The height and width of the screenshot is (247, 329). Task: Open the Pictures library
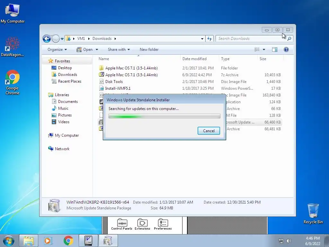(65, 115)
